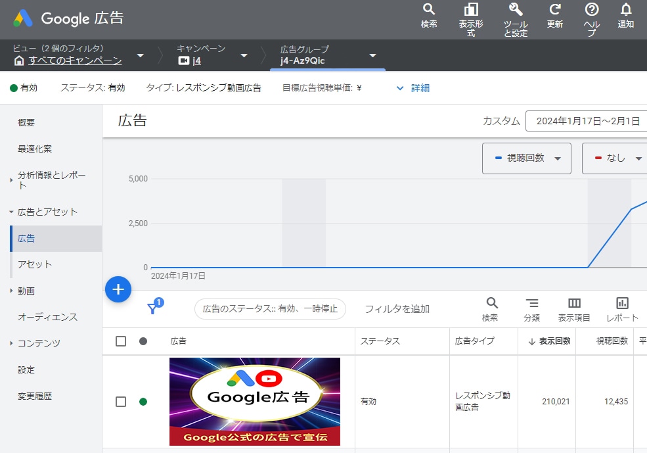This screenshot has width=647, height=453.
Task: Click the 広告タイプ column header
Action: [474, 341]
